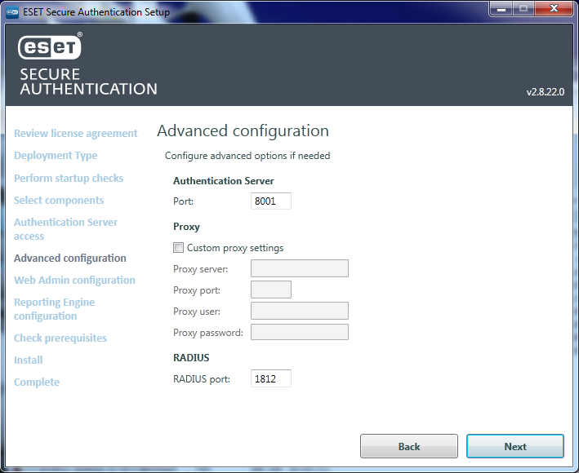Click the Proxy port field
This screenshot has width=579, height=473.
[270, 290]
